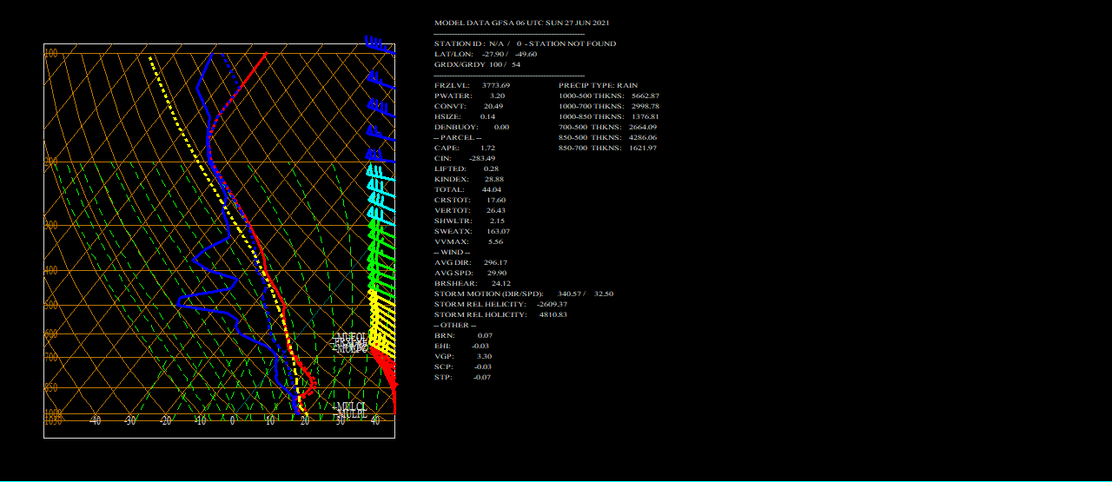Screen dimensions: 1112x482
Task: Click the TOTAL 44.04 entry
Action: pos(467,189)
